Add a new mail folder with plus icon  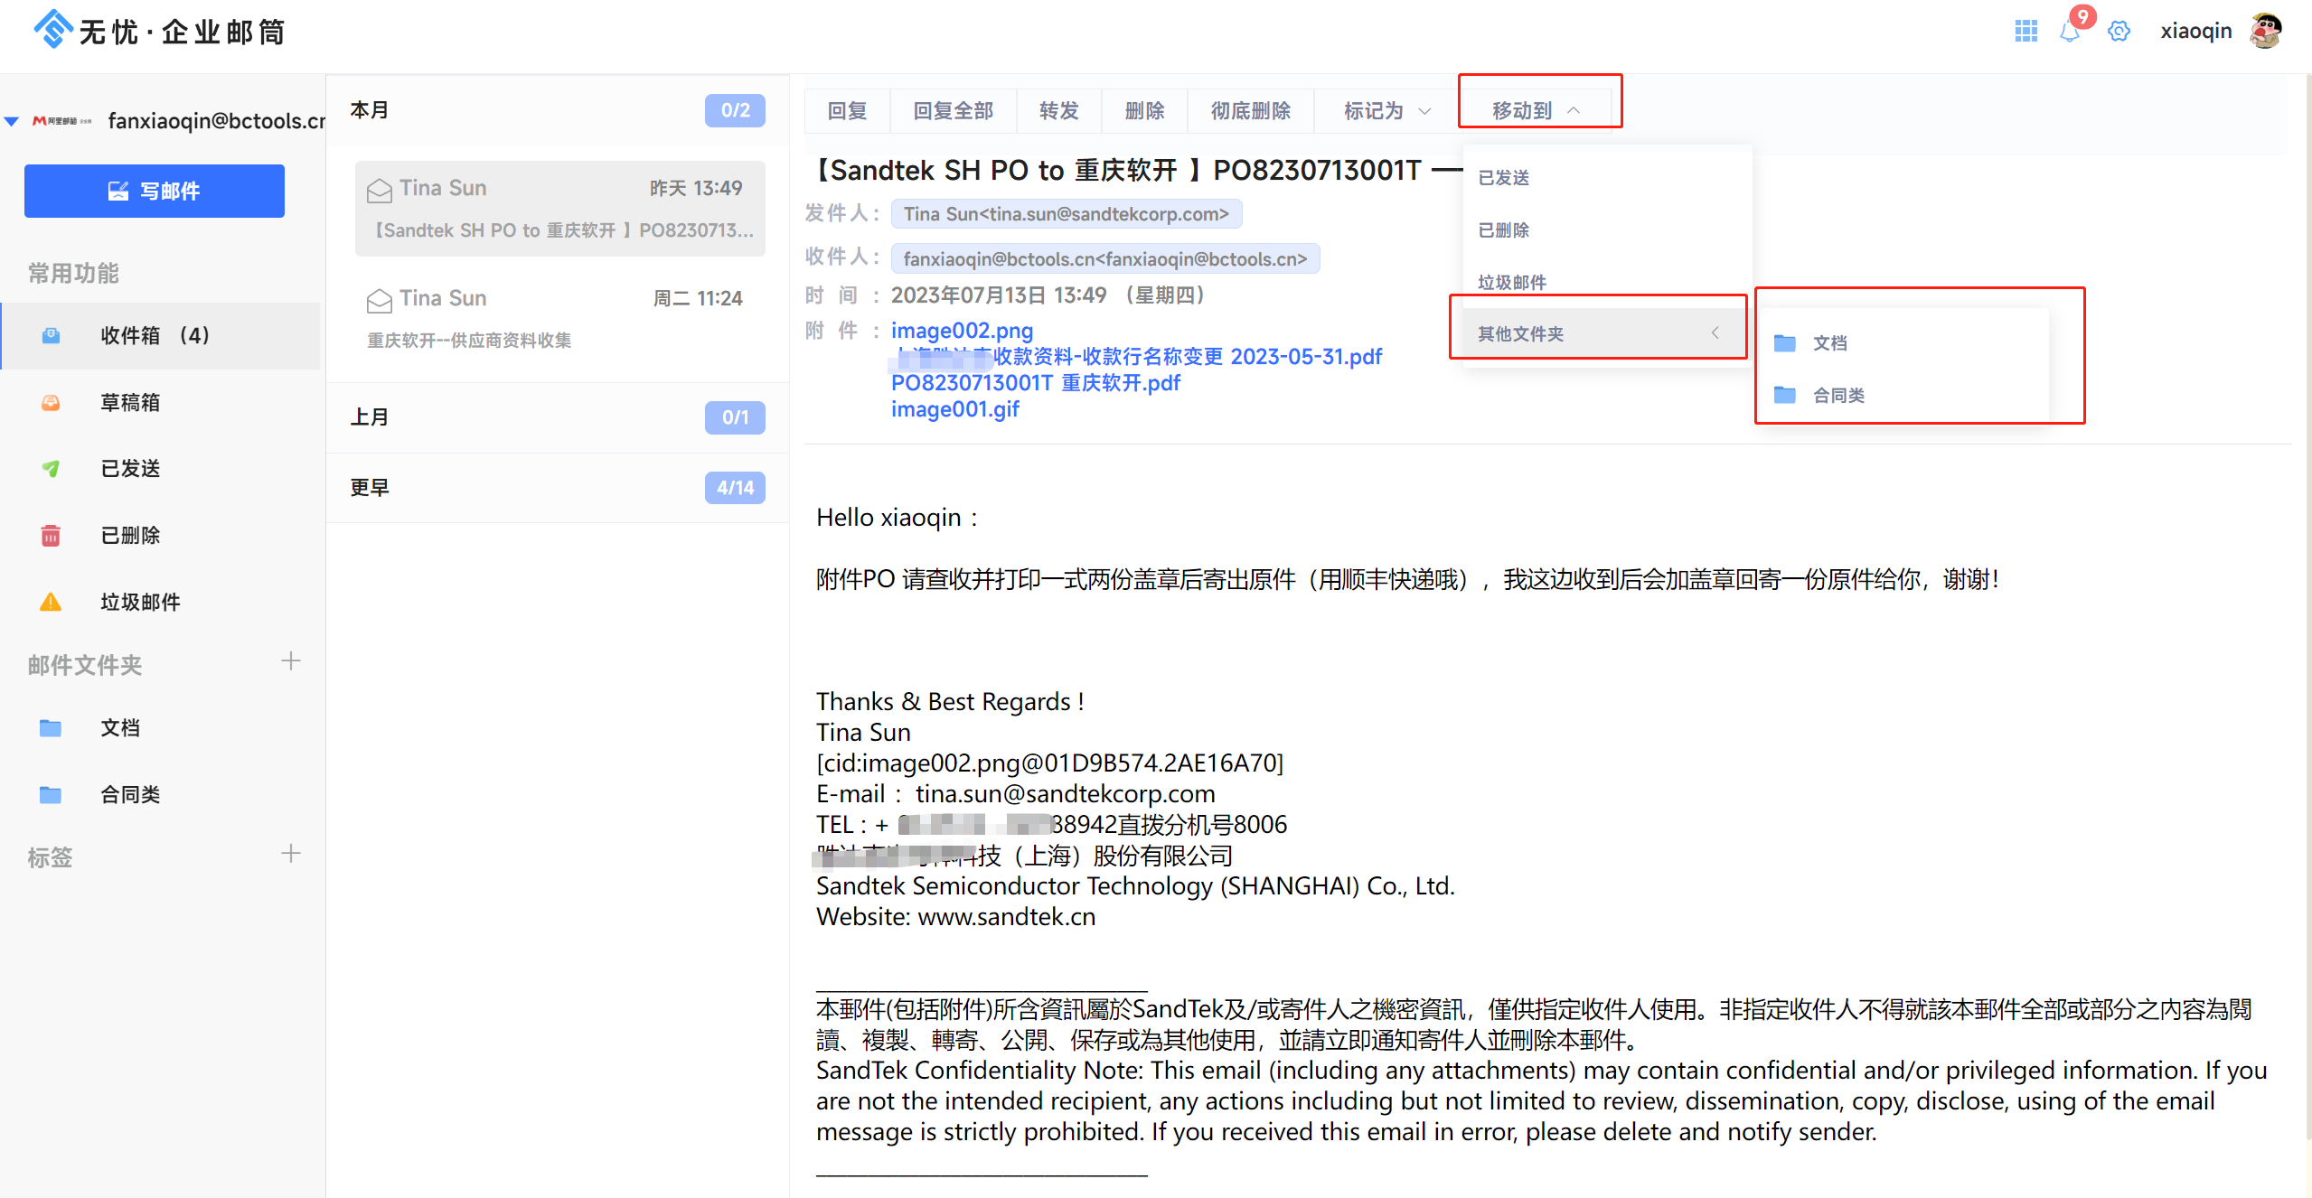tap(290, 661)
